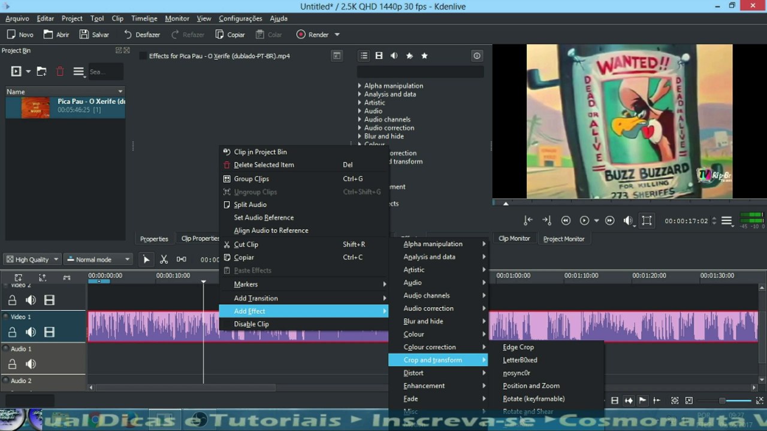The height and width of the screenshot is (431, 767).
Task: Select the razor scissors tool
Action: click(x=164, y=259)
